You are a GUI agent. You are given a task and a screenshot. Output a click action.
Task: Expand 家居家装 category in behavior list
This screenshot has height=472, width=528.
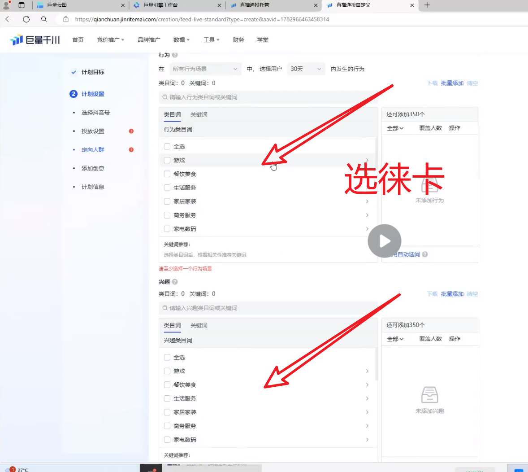point(367,201)
